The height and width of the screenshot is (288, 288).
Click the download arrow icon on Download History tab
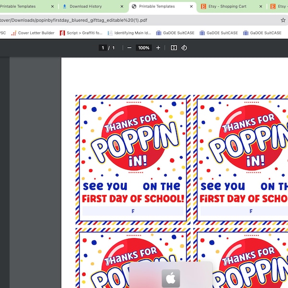pos(64,6)
